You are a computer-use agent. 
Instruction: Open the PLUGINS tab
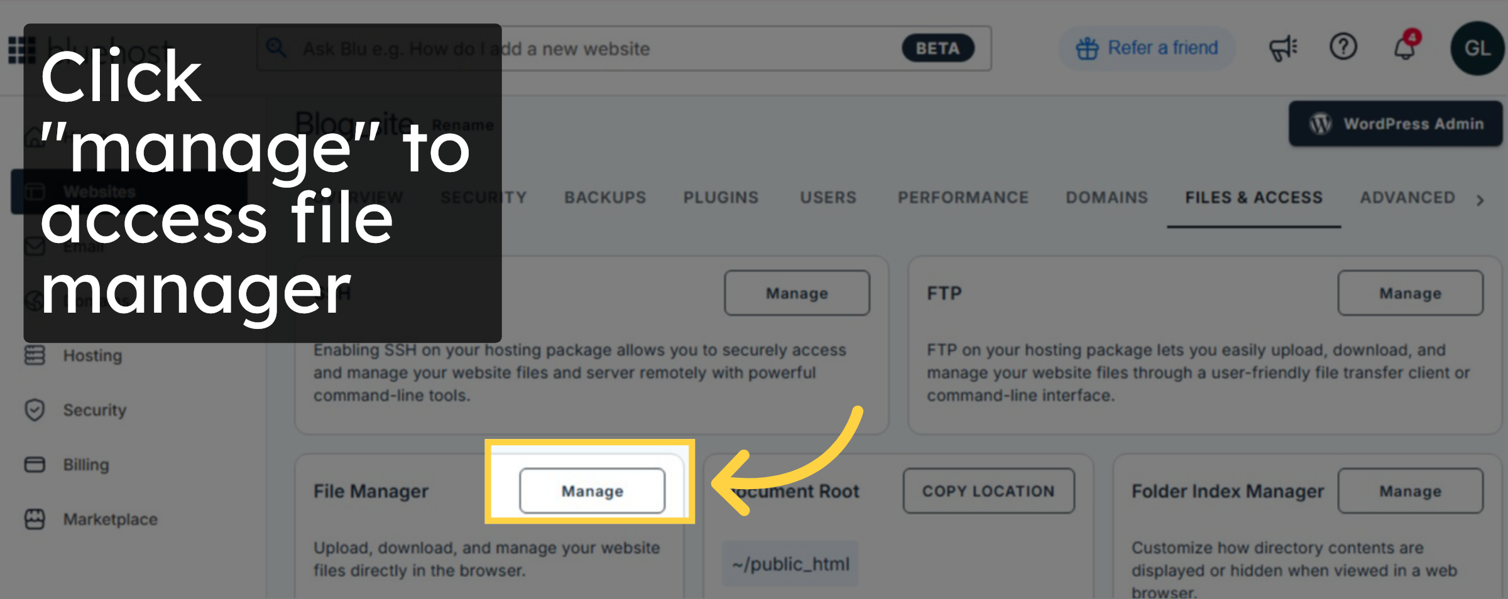click(x=720, y=197)
